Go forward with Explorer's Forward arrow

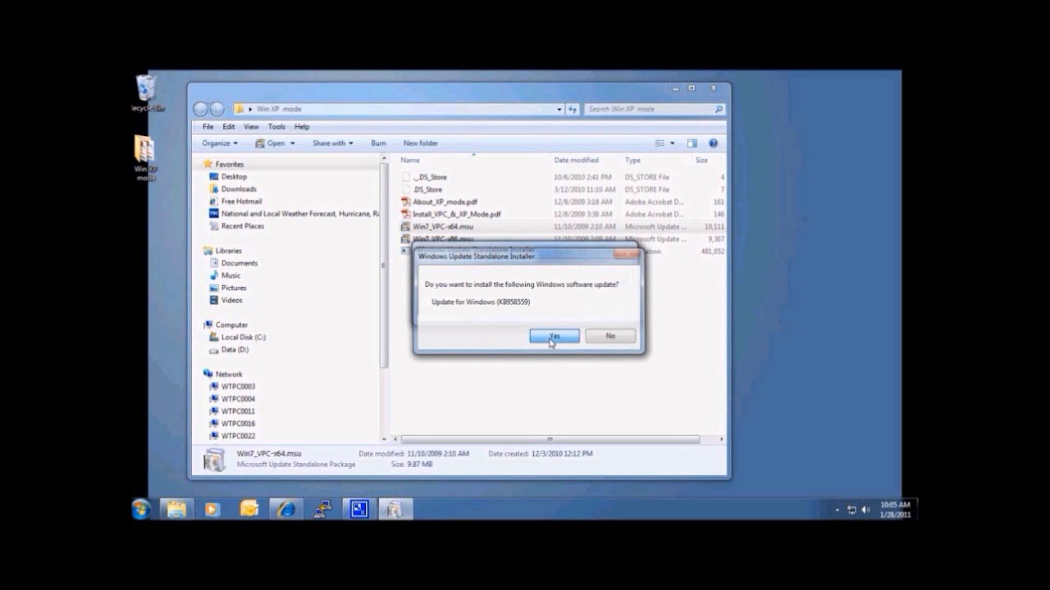pyautogui.click(x=217, y=109)
